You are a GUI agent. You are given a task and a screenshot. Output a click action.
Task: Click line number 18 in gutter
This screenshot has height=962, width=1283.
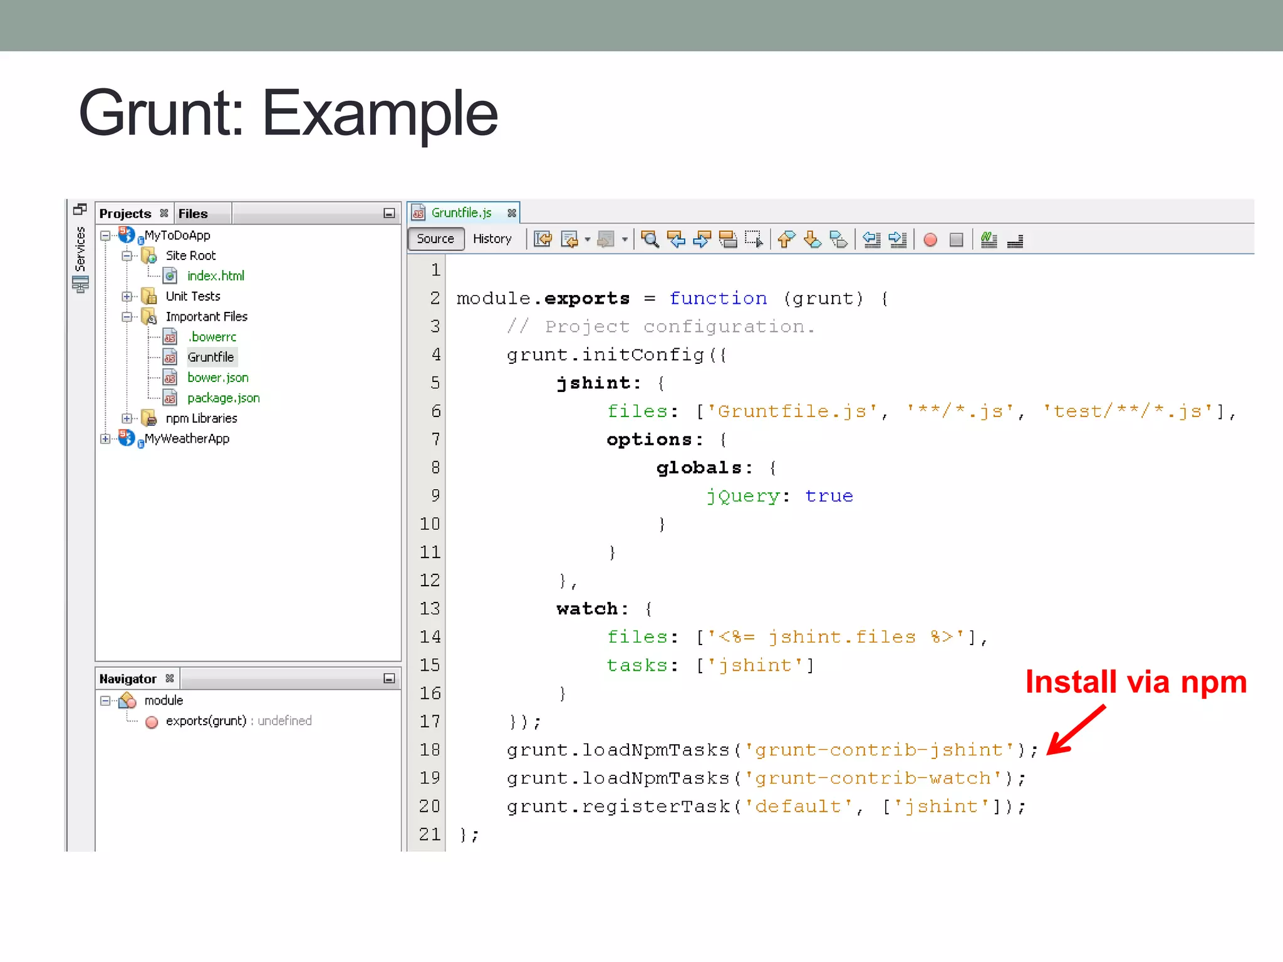(430, 750)
